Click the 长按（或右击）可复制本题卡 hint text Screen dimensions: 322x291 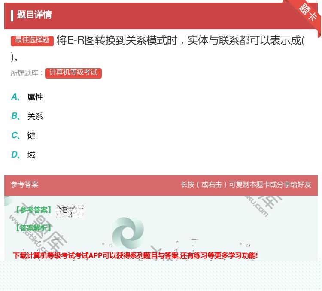coord(246,185)
